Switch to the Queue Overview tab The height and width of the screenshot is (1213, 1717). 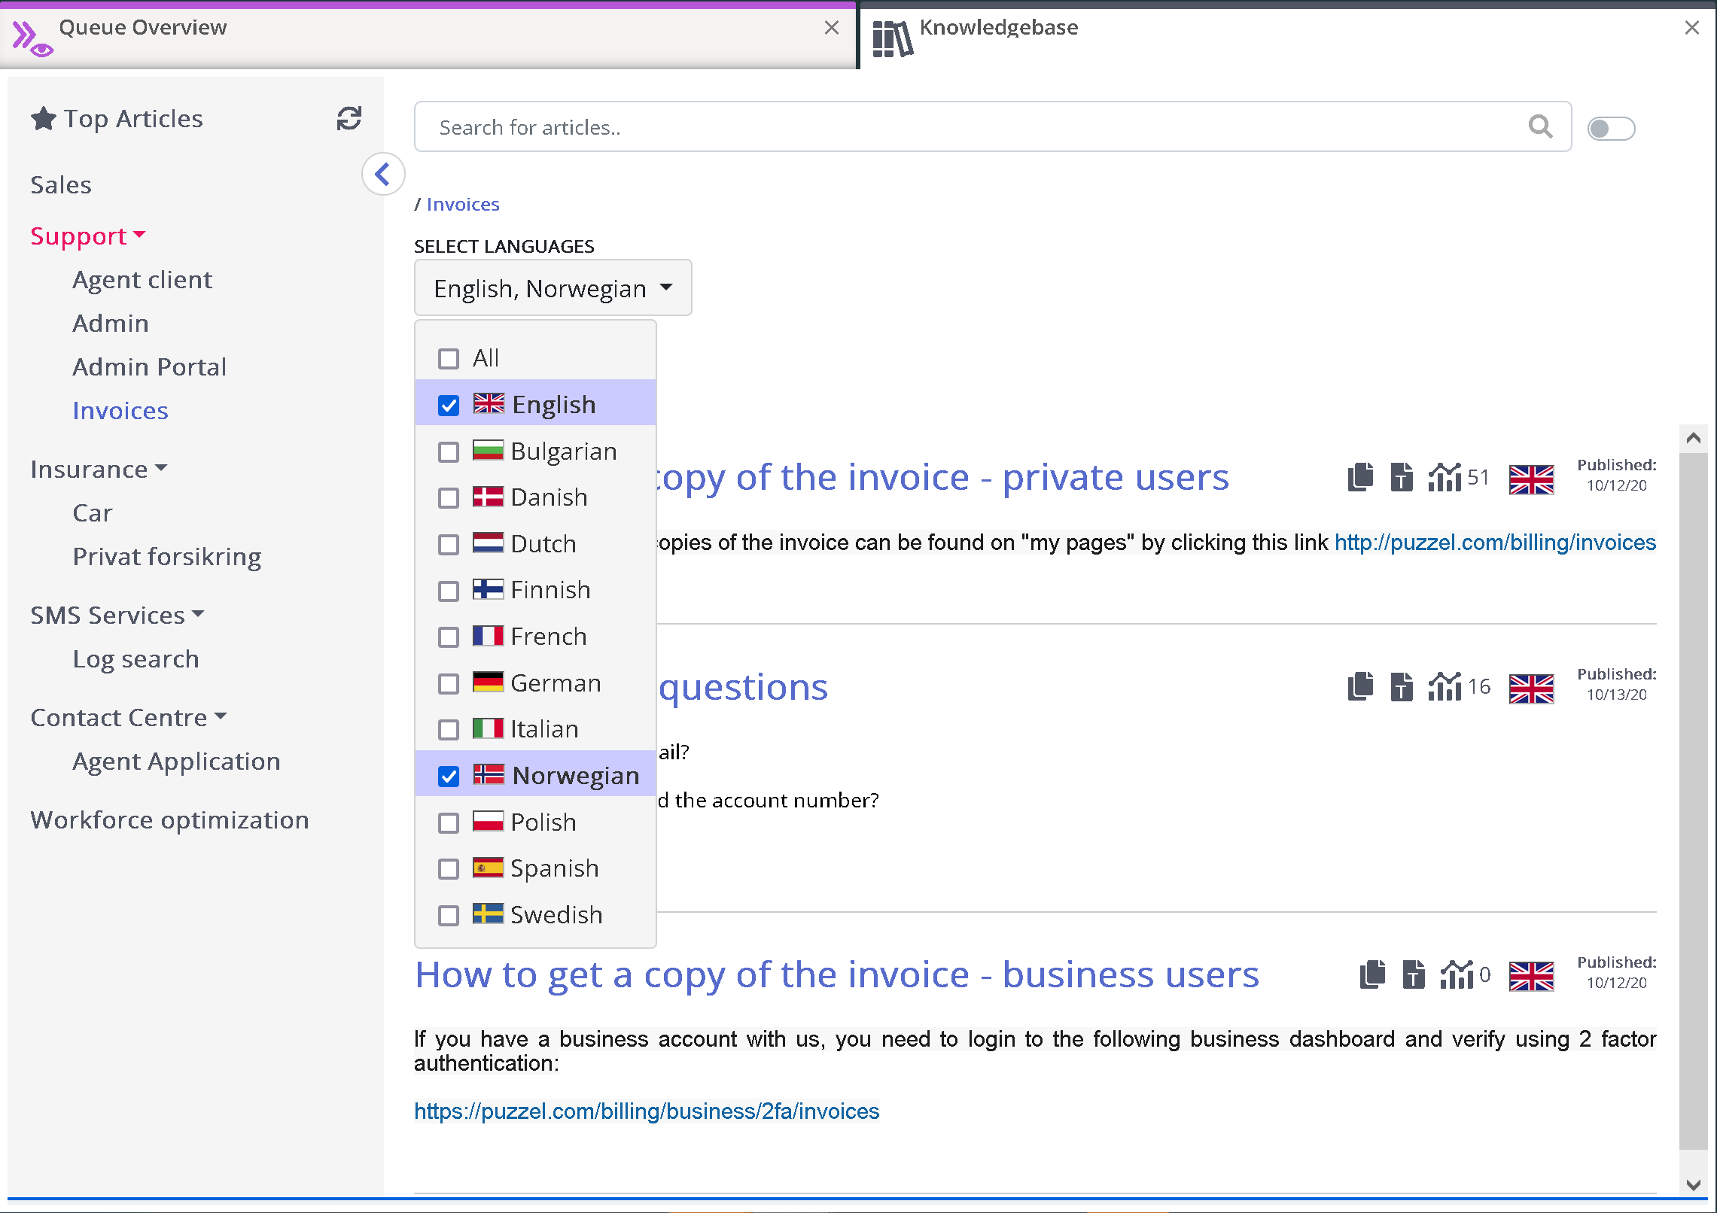tap(143, 29)
